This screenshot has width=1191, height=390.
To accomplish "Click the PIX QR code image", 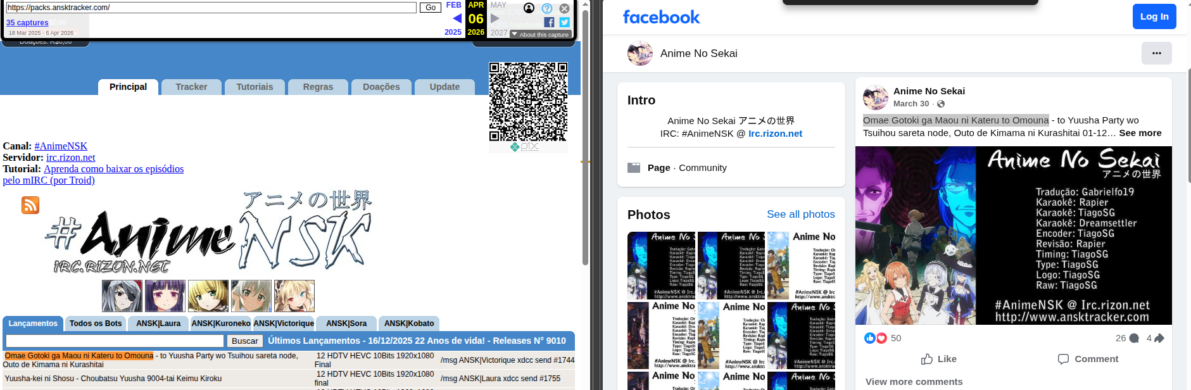I will (528, 101).
